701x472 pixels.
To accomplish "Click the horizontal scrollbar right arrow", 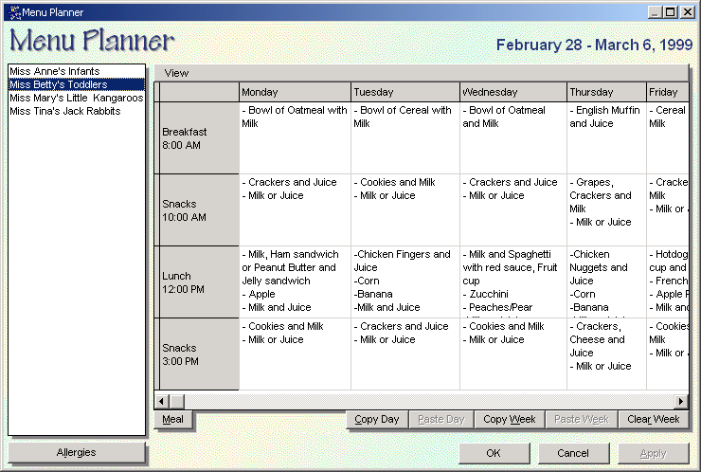I will point(680,402).
